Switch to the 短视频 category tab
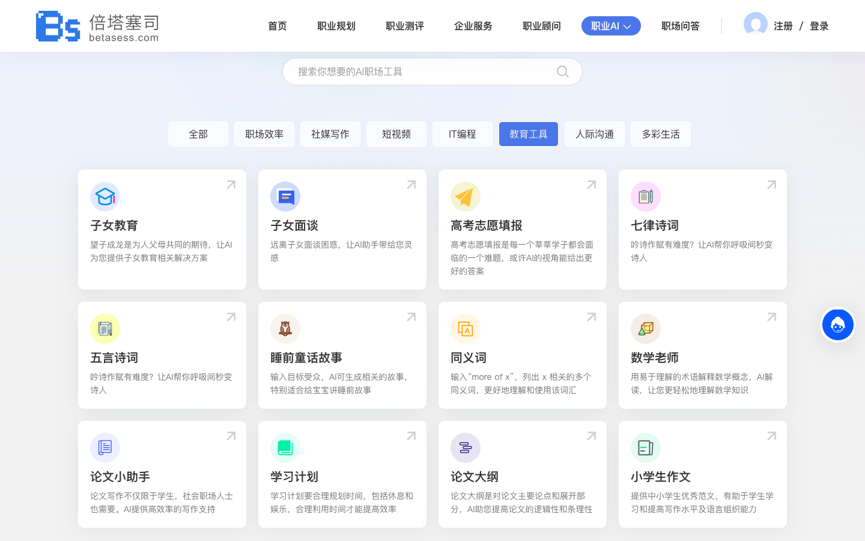 coord(396,134)
